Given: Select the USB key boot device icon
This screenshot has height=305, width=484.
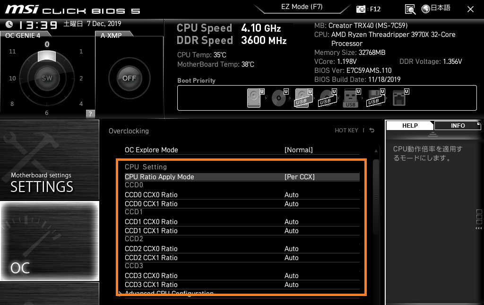Looking at the screenshot, I should pyautogui.click(x=352, y=98).
